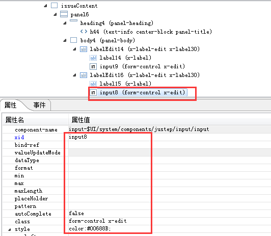Image resolution: width=271 pixels, height=236 pixels.
Task: Select input8 (form-control x-edit) node
Action: 142,92
